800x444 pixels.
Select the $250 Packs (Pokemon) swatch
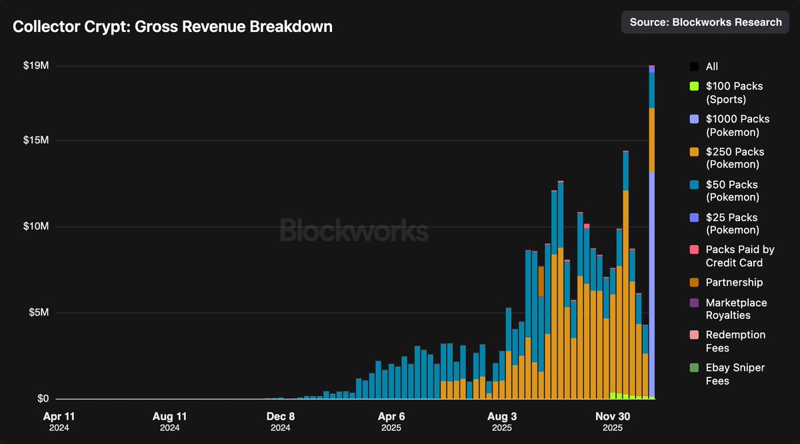(x=695, y=151)
